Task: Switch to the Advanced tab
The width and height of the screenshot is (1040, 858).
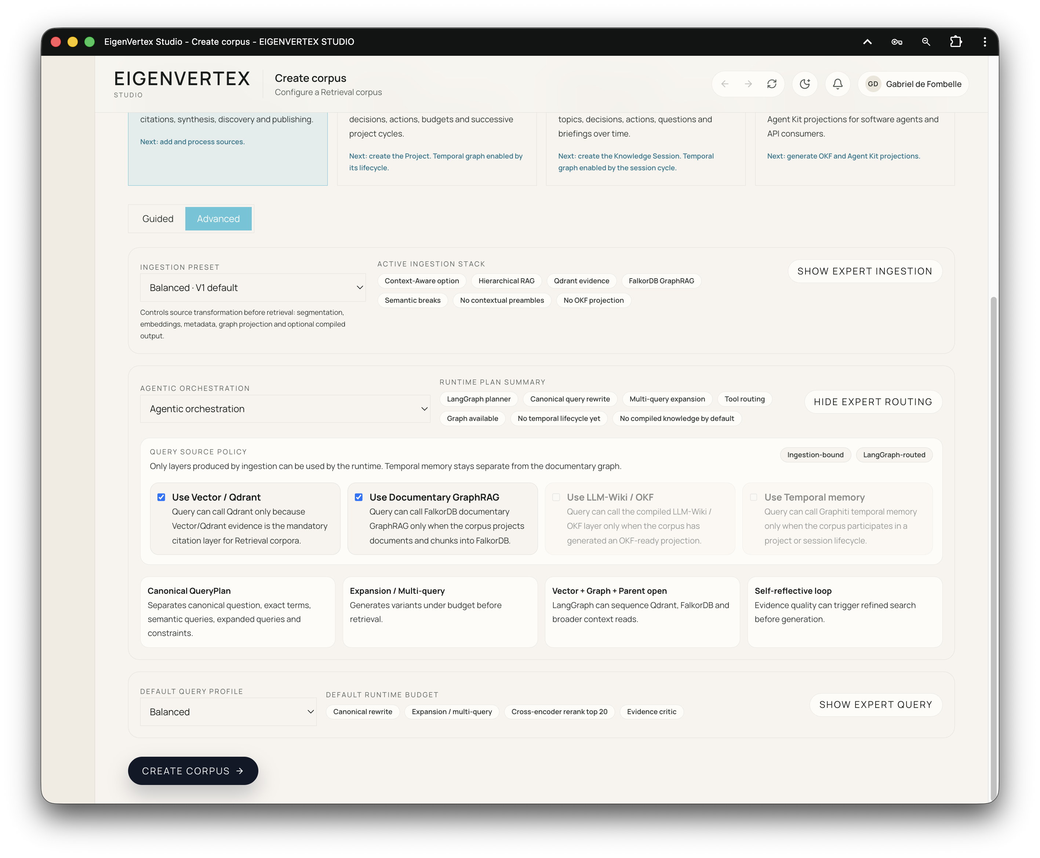Action: coord(218,218)
